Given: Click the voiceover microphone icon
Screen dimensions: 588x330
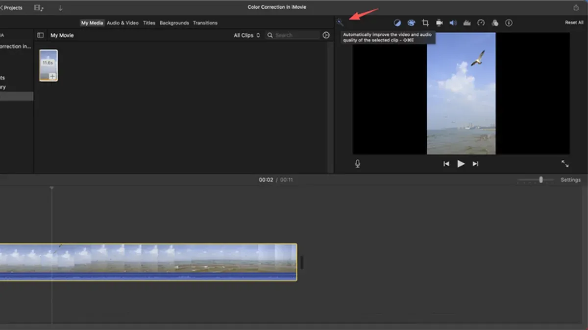Looking at the screenshot, I should (x=358, y=164).
